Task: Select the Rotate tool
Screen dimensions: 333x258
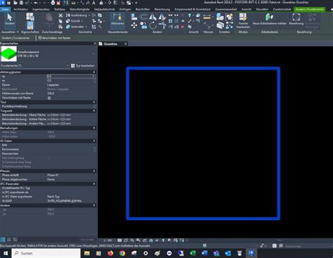Action: point(152,25)
